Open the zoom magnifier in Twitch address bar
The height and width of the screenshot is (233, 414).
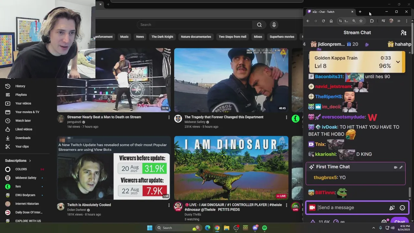pos(354,21)
